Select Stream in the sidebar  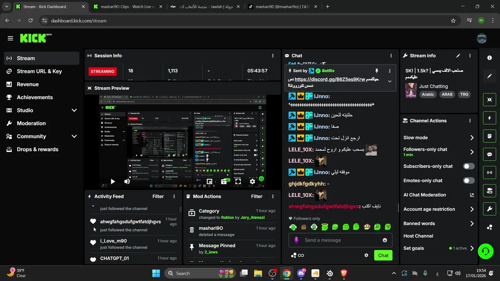(41, 58)
